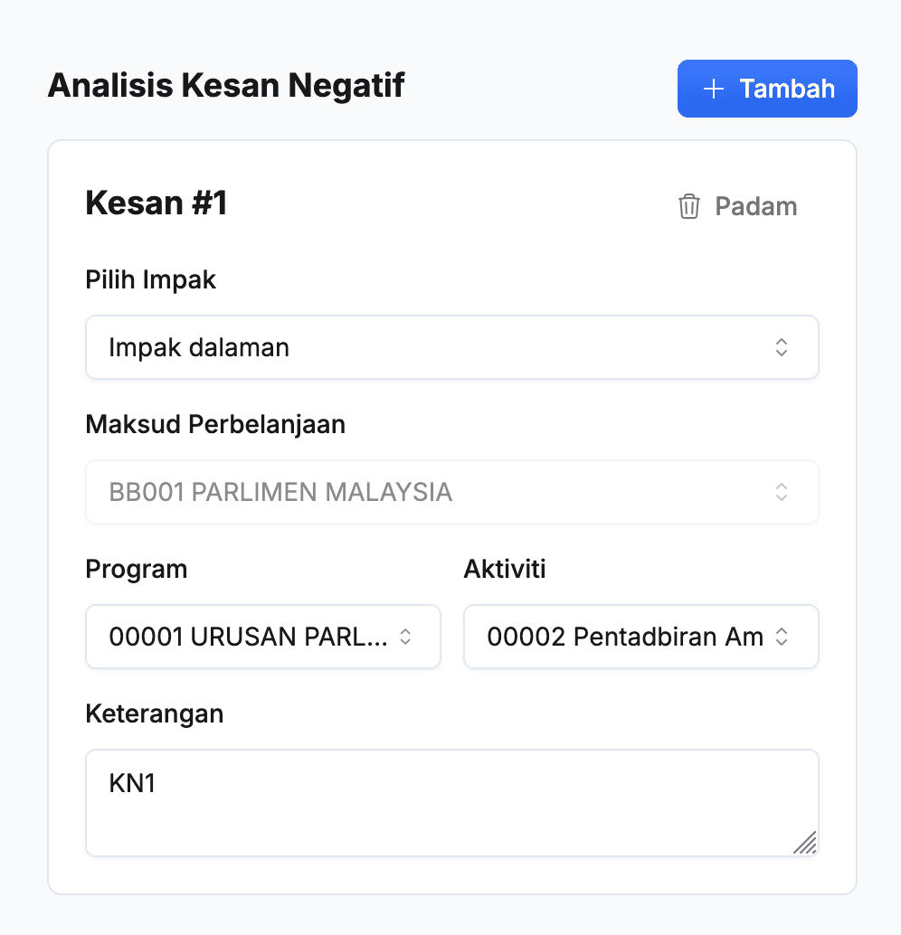Click the Keterangan field label
This screenshot has height=935, width=901.
pos(155,713)
